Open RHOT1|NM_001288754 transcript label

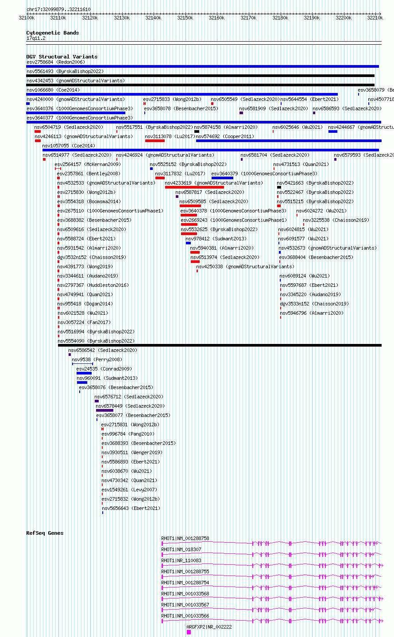(x=185, y=583)
